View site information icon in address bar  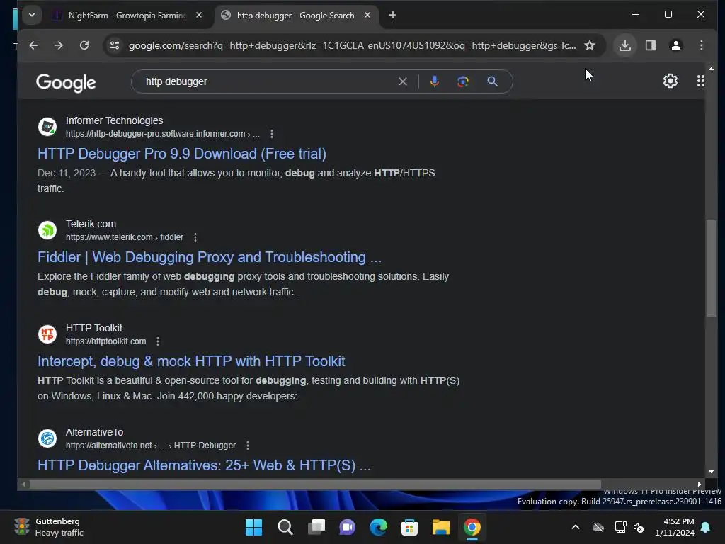coord(114,45)
